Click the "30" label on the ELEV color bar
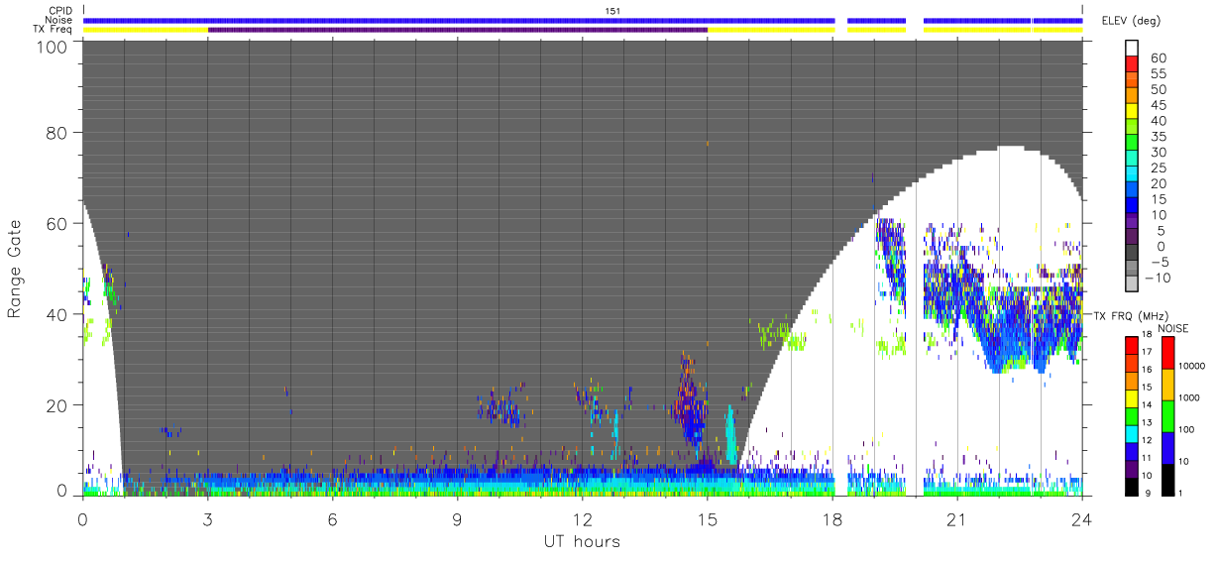 pyautogui.click(x=1159, y=152)
